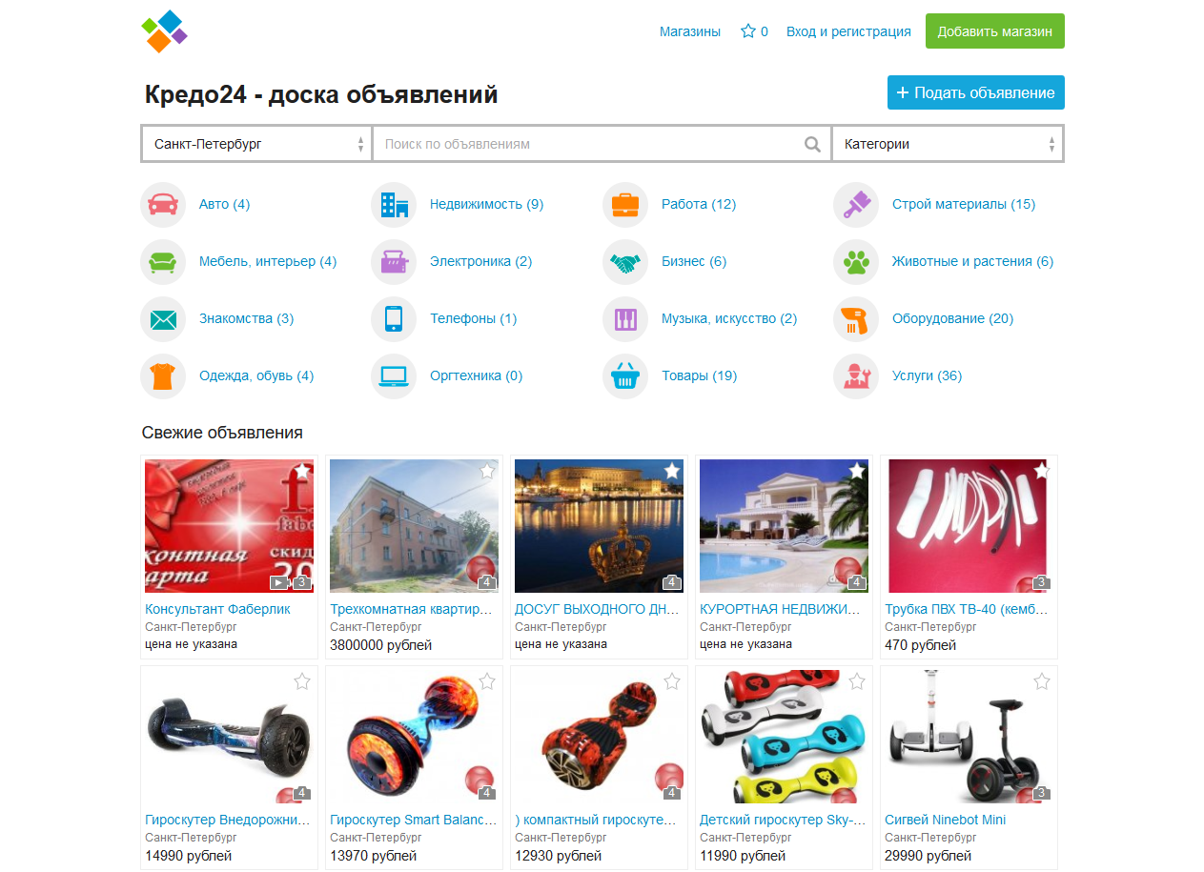Click the search field Поиск по объявлениям

pyautogui.click(x=591, y=145)
